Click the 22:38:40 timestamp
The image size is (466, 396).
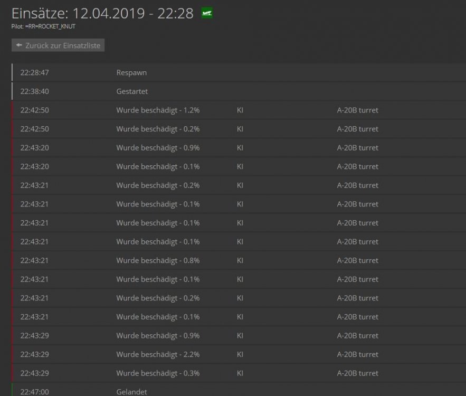34,91
